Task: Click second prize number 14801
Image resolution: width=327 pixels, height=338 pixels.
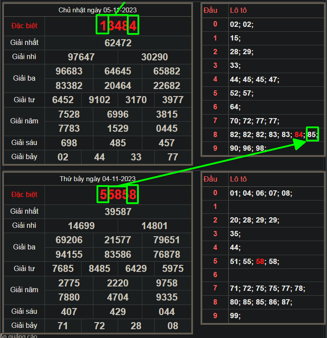Action: pos(154,226)
